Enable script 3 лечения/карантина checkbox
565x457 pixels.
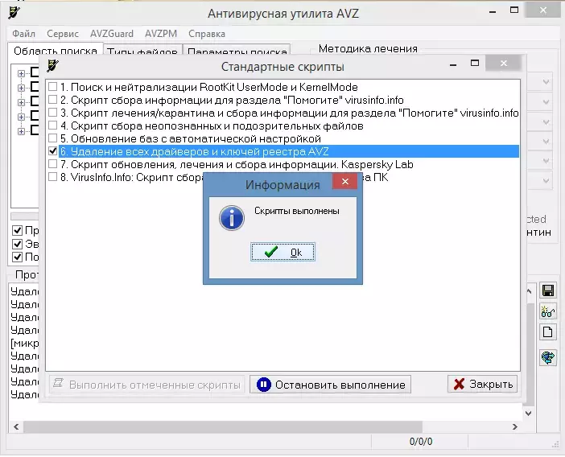[52, 113]
